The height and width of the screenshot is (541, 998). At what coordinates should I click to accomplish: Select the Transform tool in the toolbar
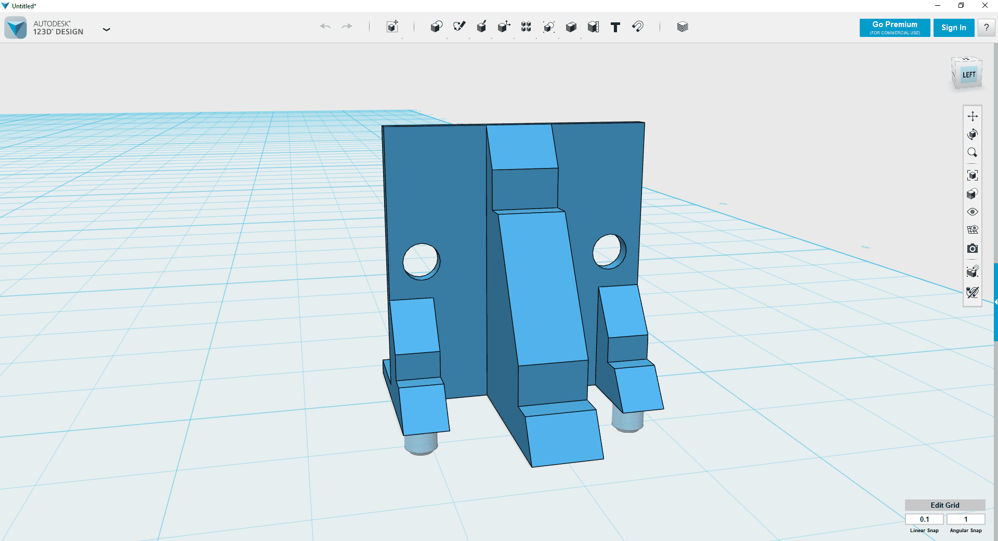(392, 27)
